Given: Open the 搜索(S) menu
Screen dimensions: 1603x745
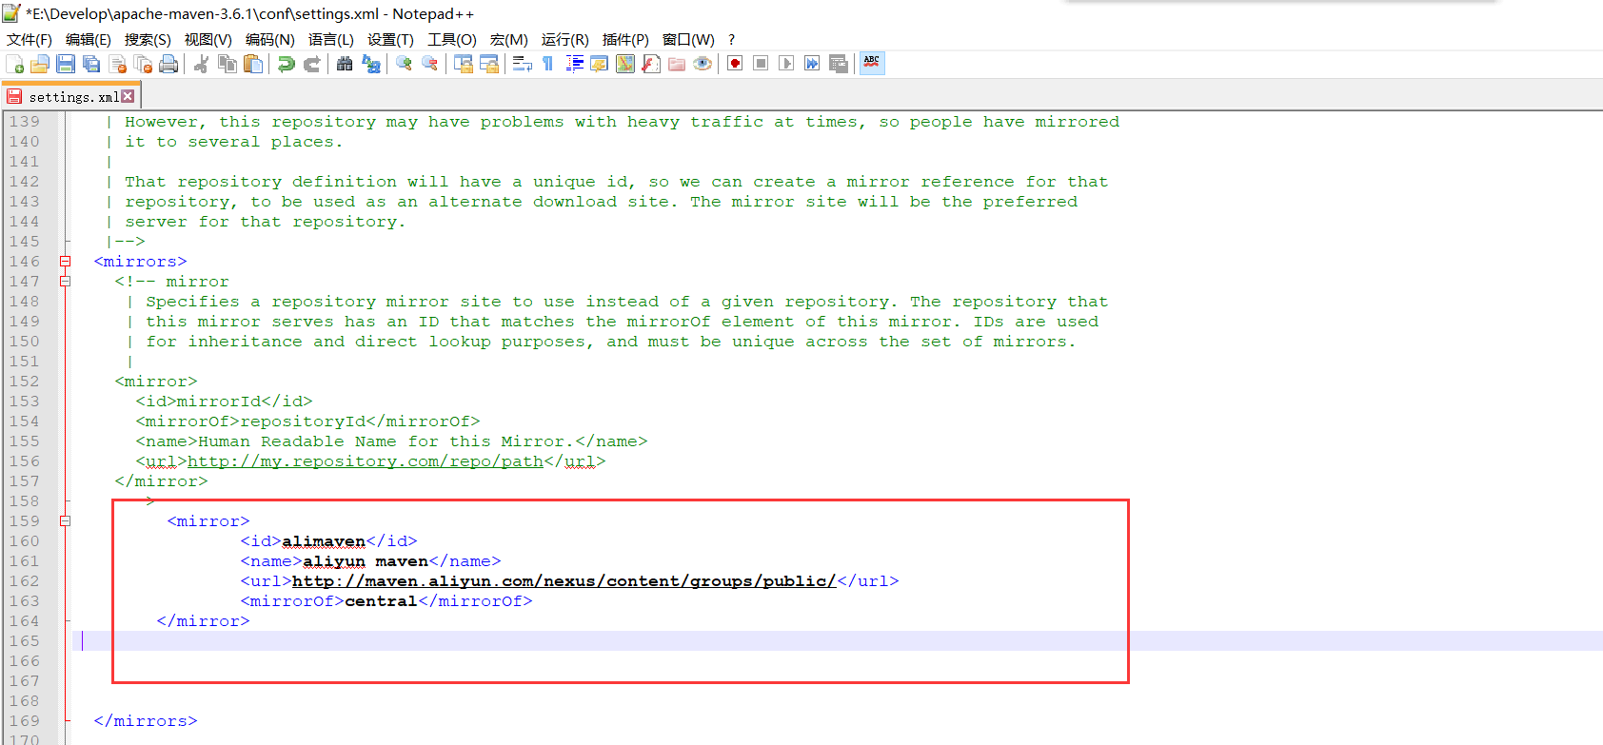Looking at the screenshot, I should 148,39.
